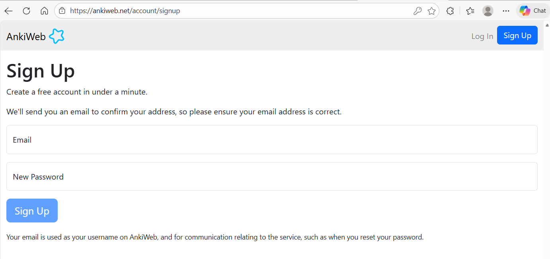
Task: Open the saved passwords key icon
Action: coord(417,11)
